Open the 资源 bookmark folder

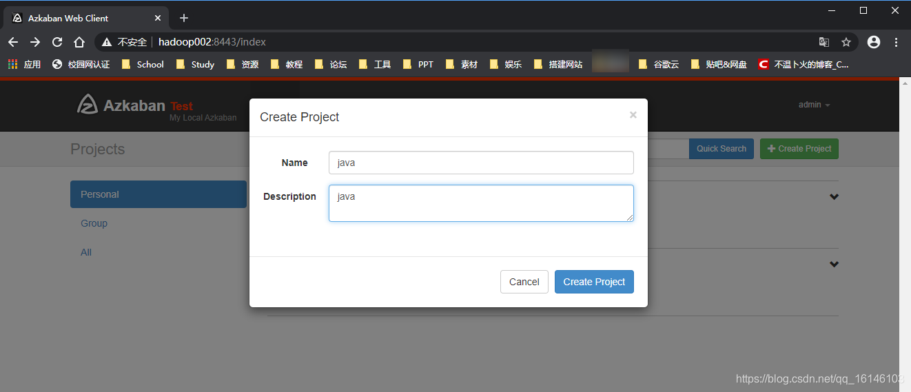point(243,64)
